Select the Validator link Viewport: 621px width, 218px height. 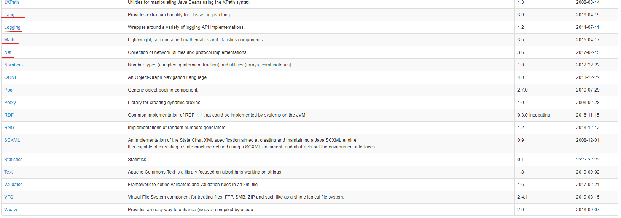click(x=13, y=185)
